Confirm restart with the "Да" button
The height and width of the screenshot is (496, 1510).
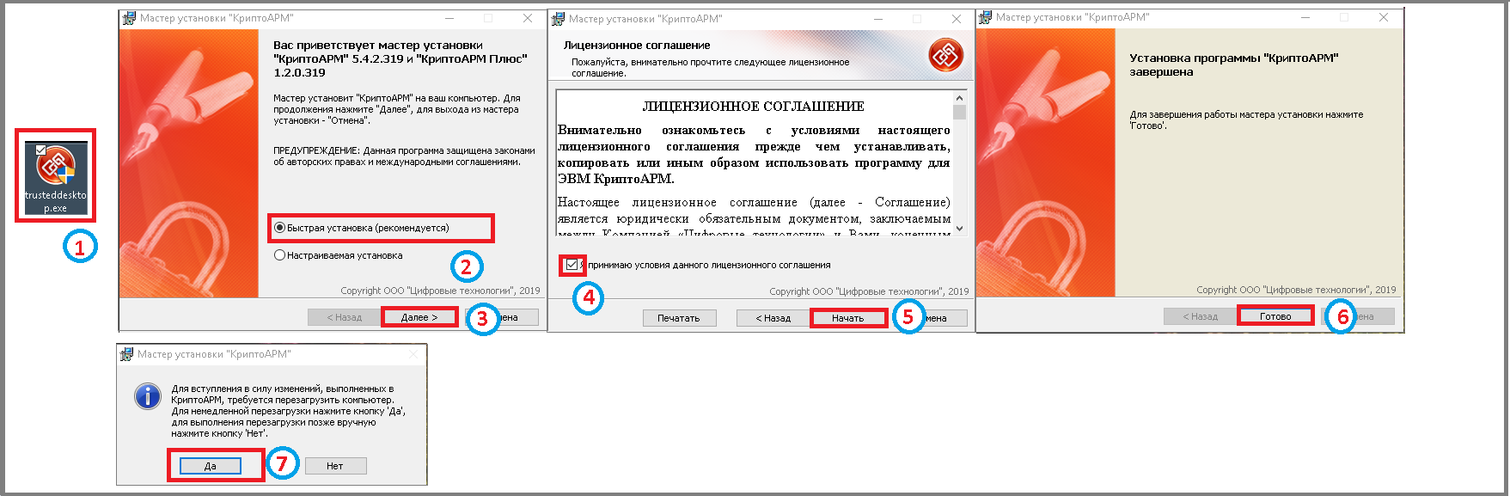coord(211,466)
